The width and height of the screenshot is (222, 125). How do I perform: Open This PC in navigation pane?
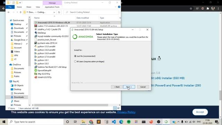pos(16,81)
